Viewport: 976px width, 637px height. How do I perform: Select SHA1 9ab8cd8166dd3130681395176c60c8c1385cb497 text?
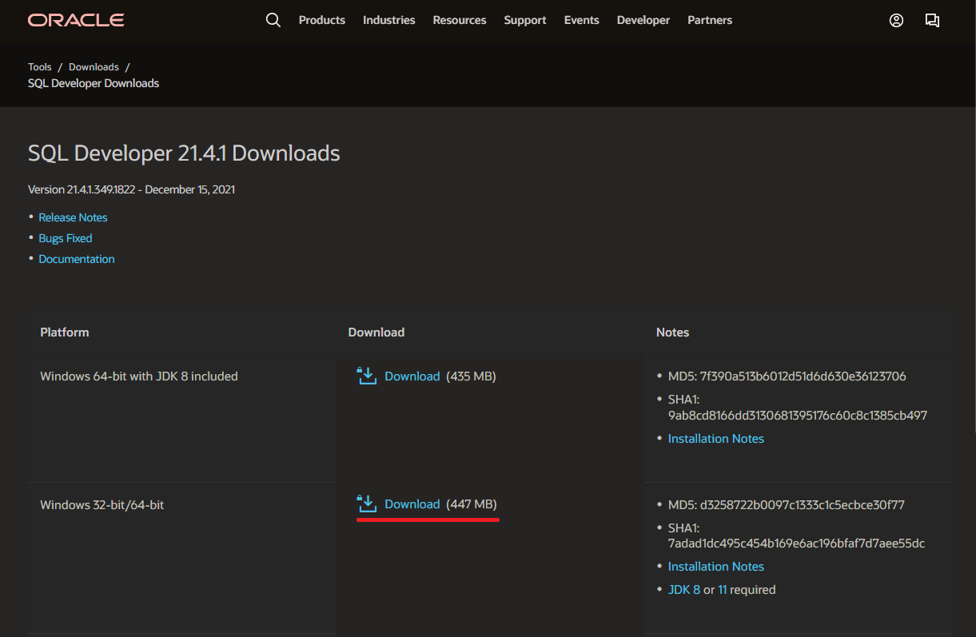(798, 407)
